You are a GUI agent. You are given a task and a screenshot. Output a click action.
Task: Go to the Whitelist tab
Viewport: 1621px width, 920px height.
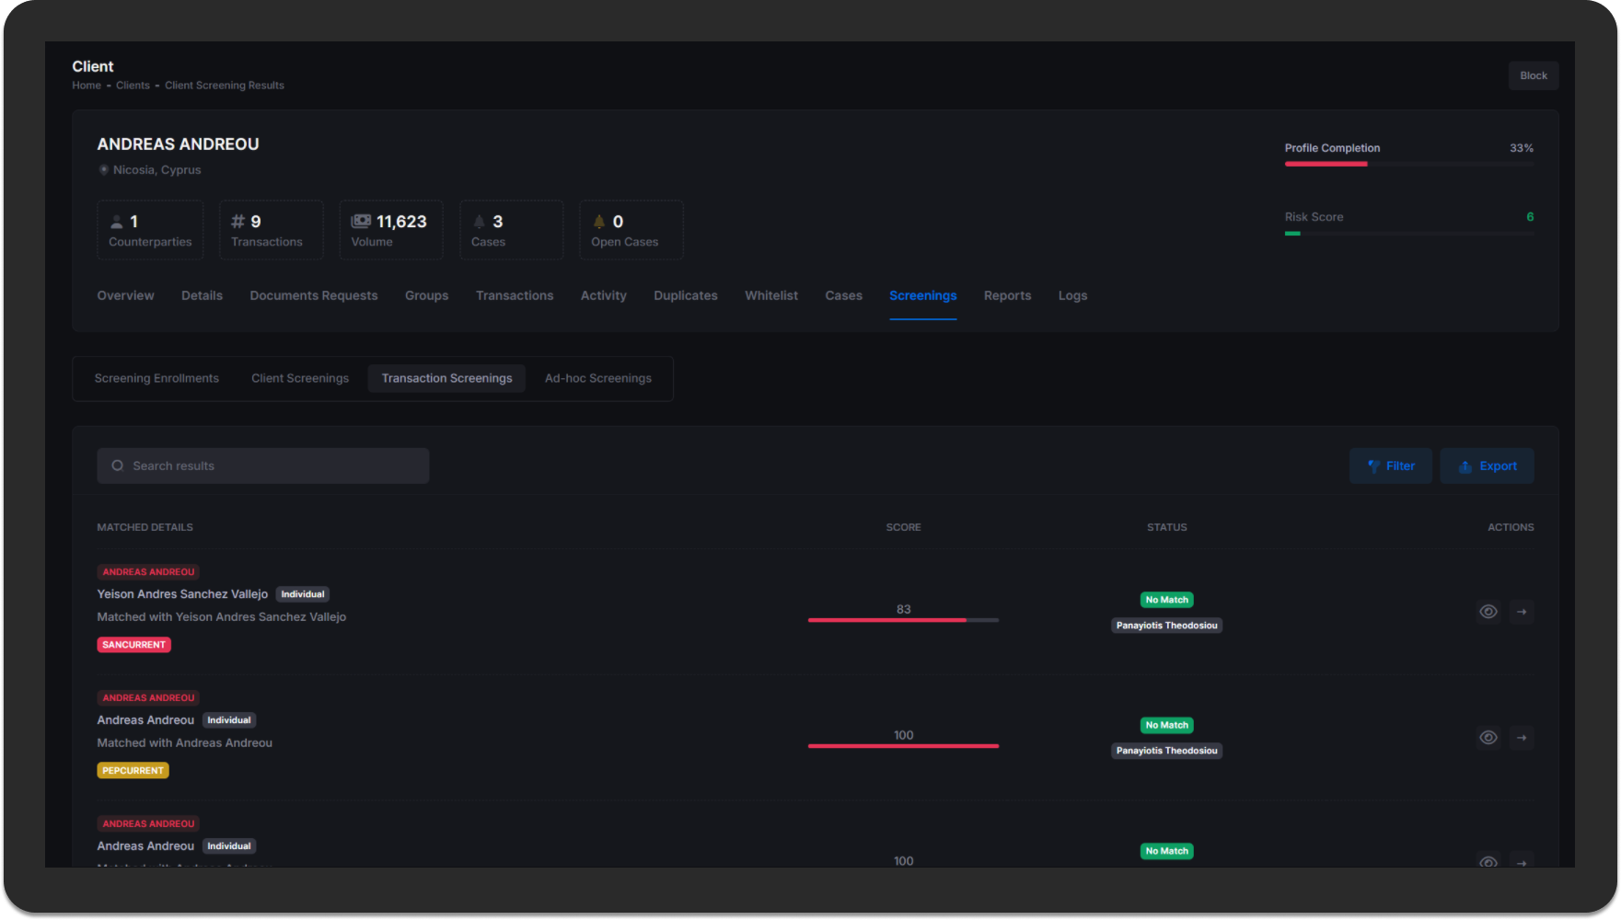(x=770, y=296)
